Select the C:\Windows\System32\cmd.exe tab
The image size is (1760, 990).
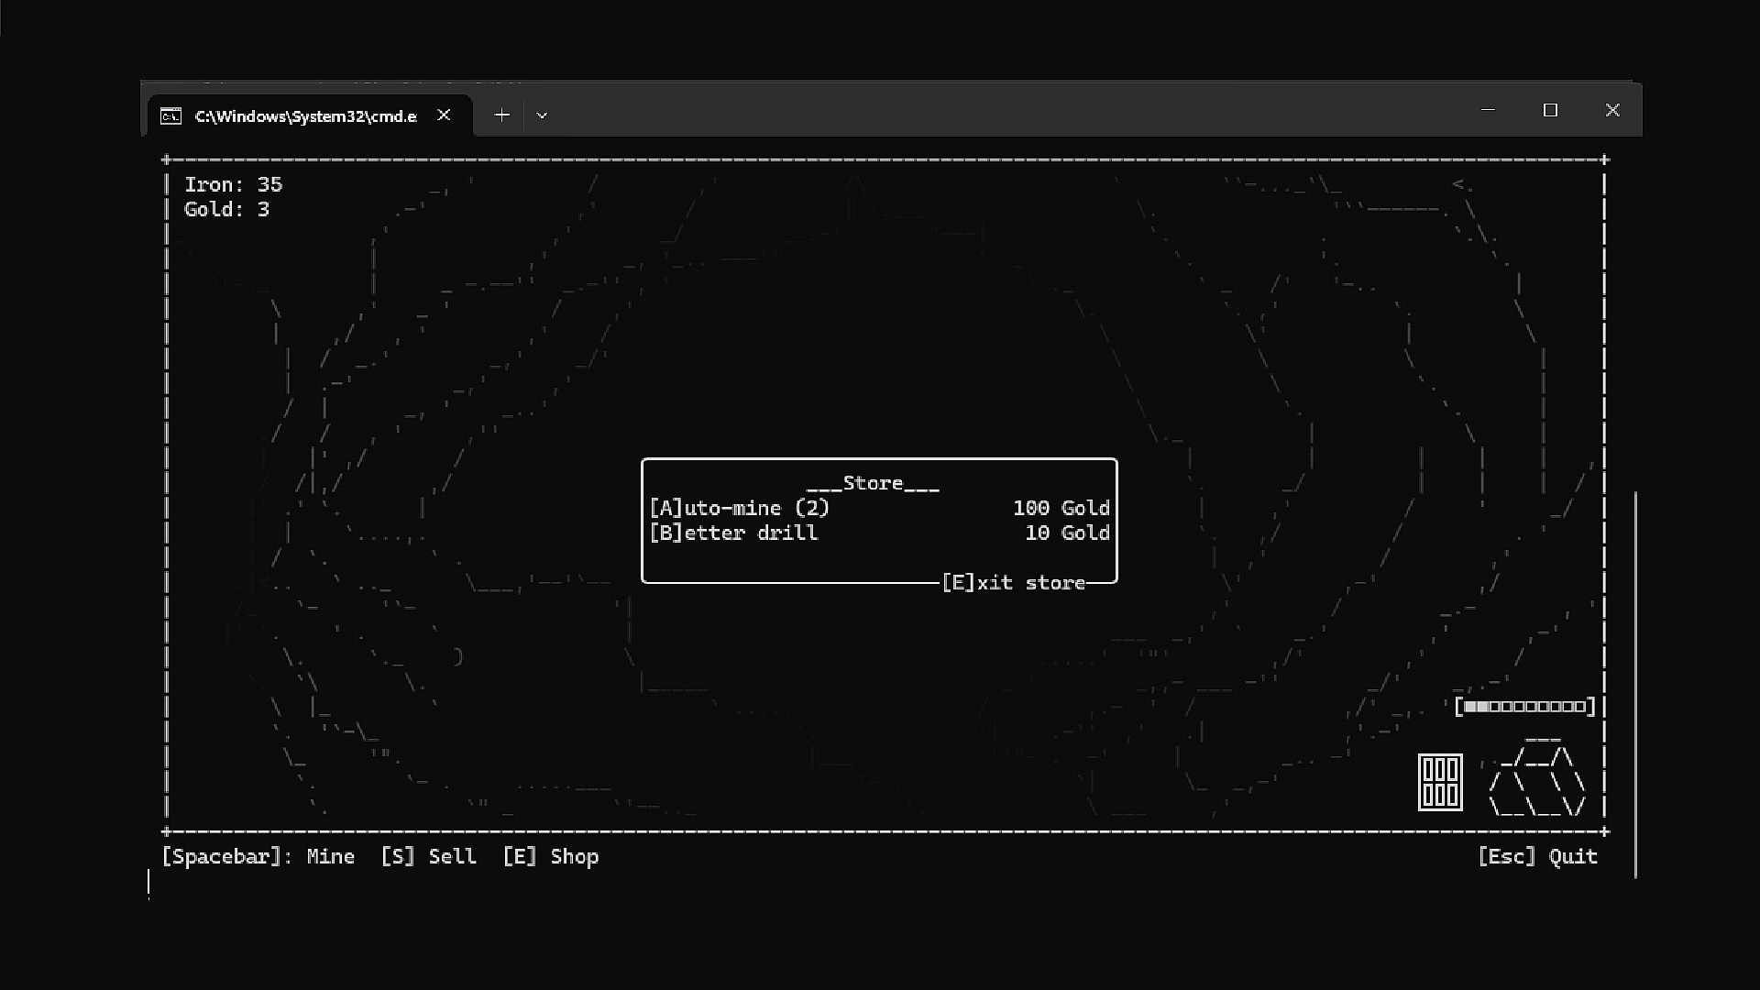[x=305, y=116]
